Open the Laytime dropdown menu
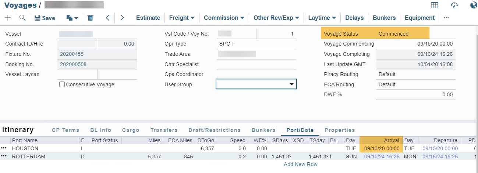Image resolution: width=478 pixels, height=173 pixels. point(322,18)
